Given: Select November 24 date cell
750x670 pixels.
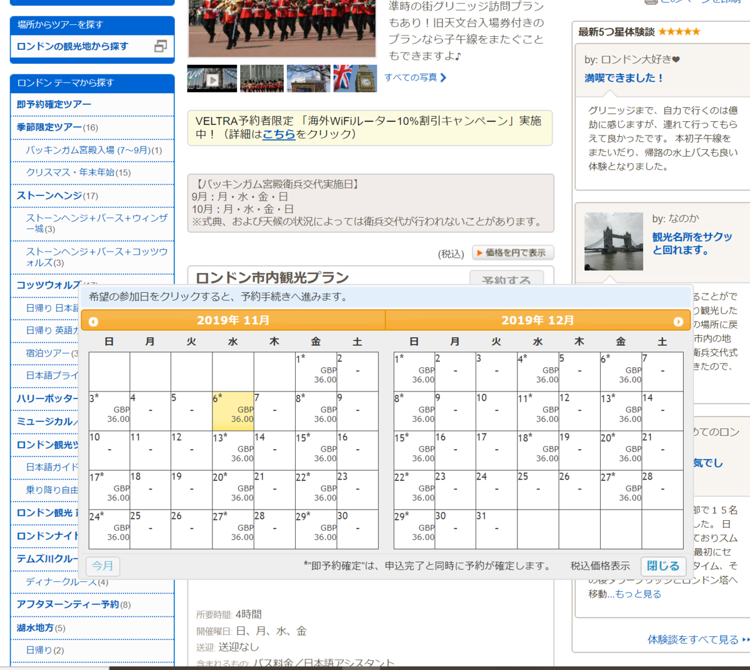Looking at the screenshot, I should coord(109,529).
